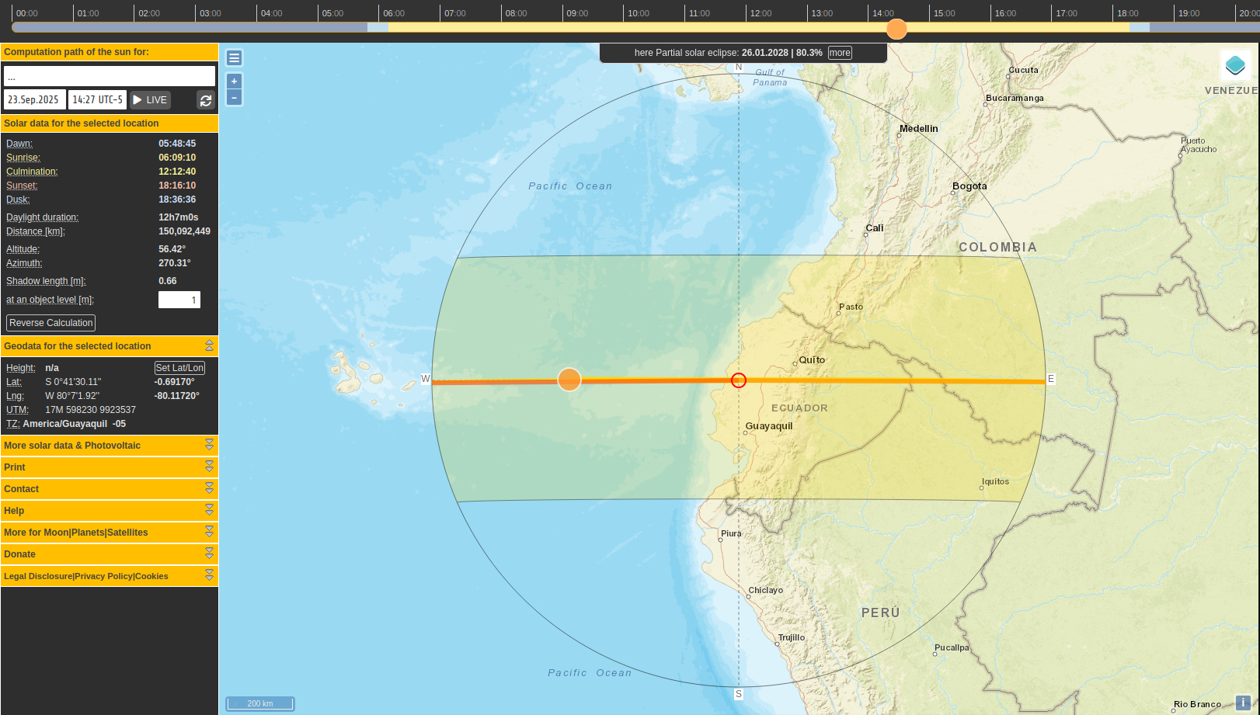Edit the object level height field
Screen dimensions: 1260x715
click(x=179, y=300)
